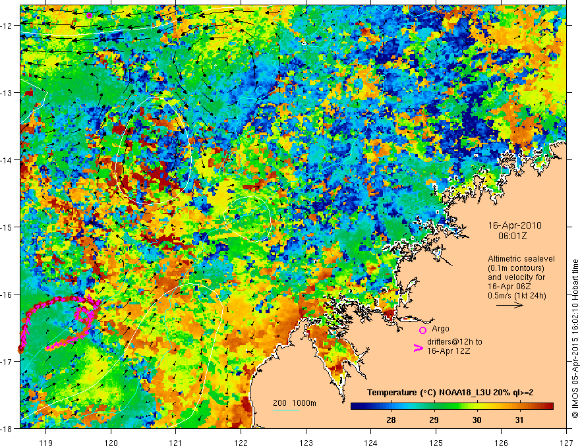This screenshot has width=580, height=448.
Task: Click the '30' colorbar tick label
Action: (477, 420)
